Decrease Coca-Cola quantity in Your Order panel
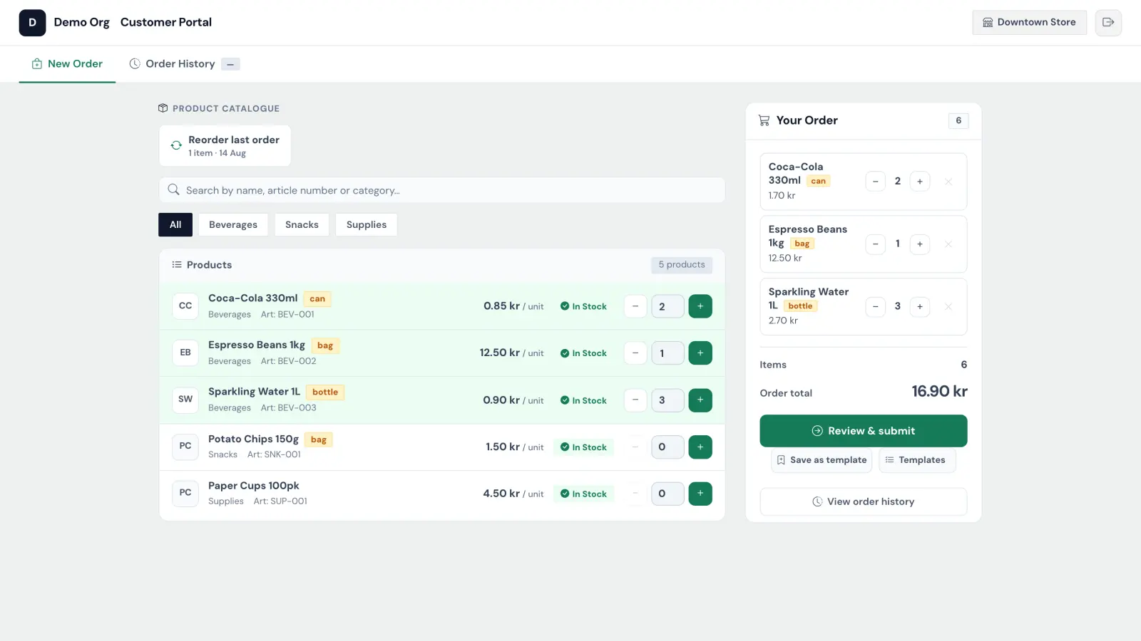The width and height of the screenshot is (1141, 641). (x=875, y=182)
